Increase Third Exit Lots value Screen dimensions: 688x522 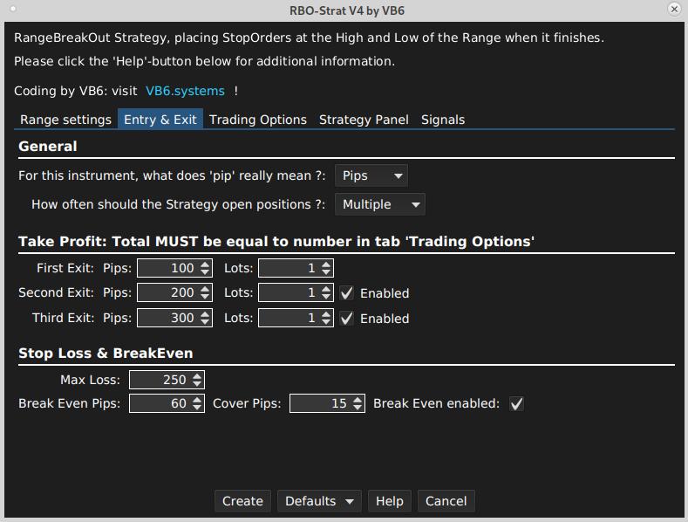326,314
